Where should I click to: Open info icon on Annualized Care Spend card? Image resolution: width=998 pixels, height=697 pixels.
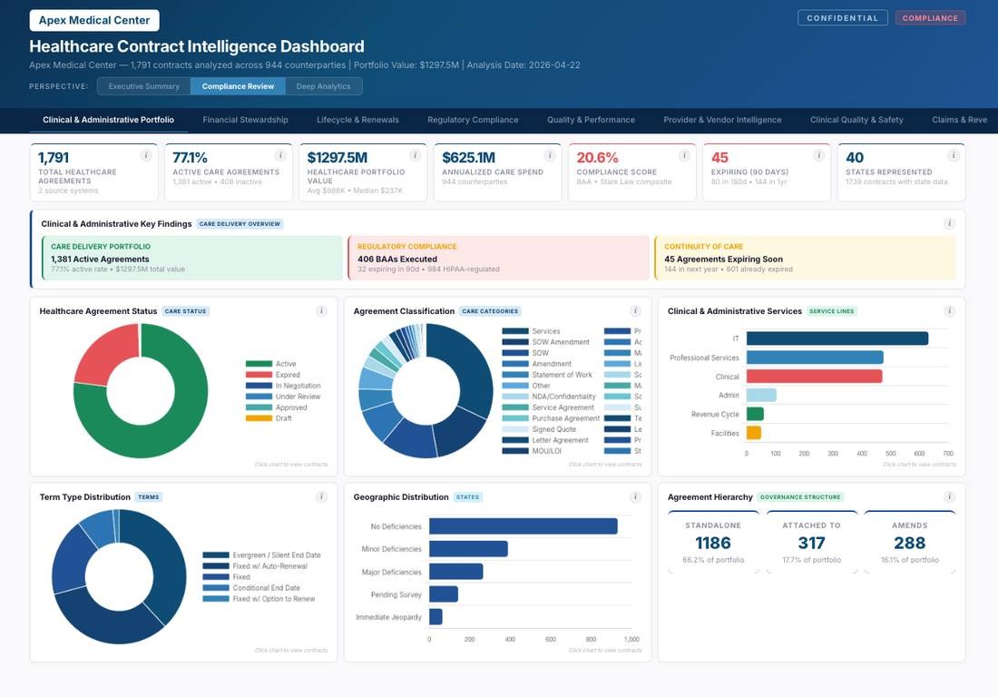(549, 155)
